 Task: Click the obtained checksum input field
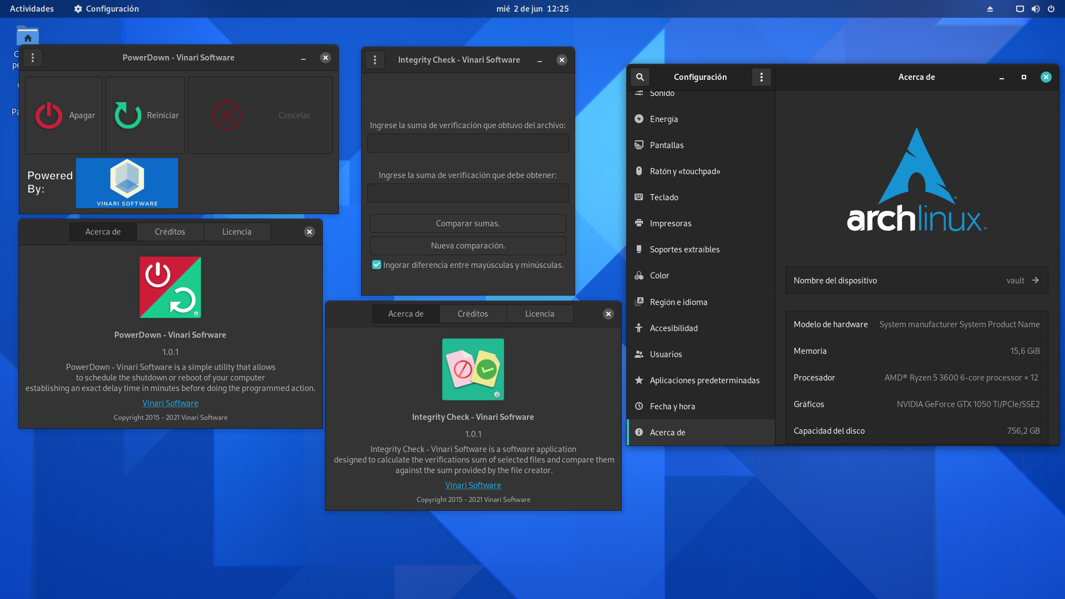(x=468, y=143)
